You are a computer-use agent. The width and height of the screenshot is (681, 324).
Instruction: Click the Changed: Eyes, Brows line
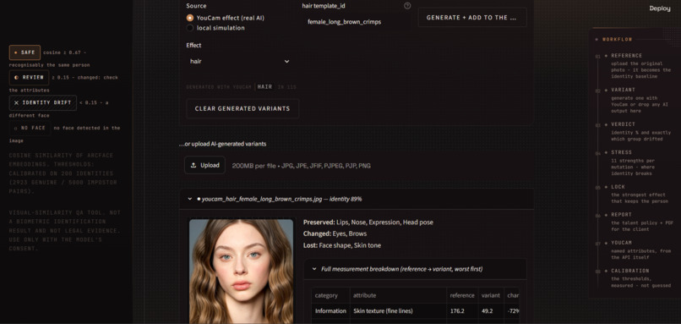coord(335,234)
